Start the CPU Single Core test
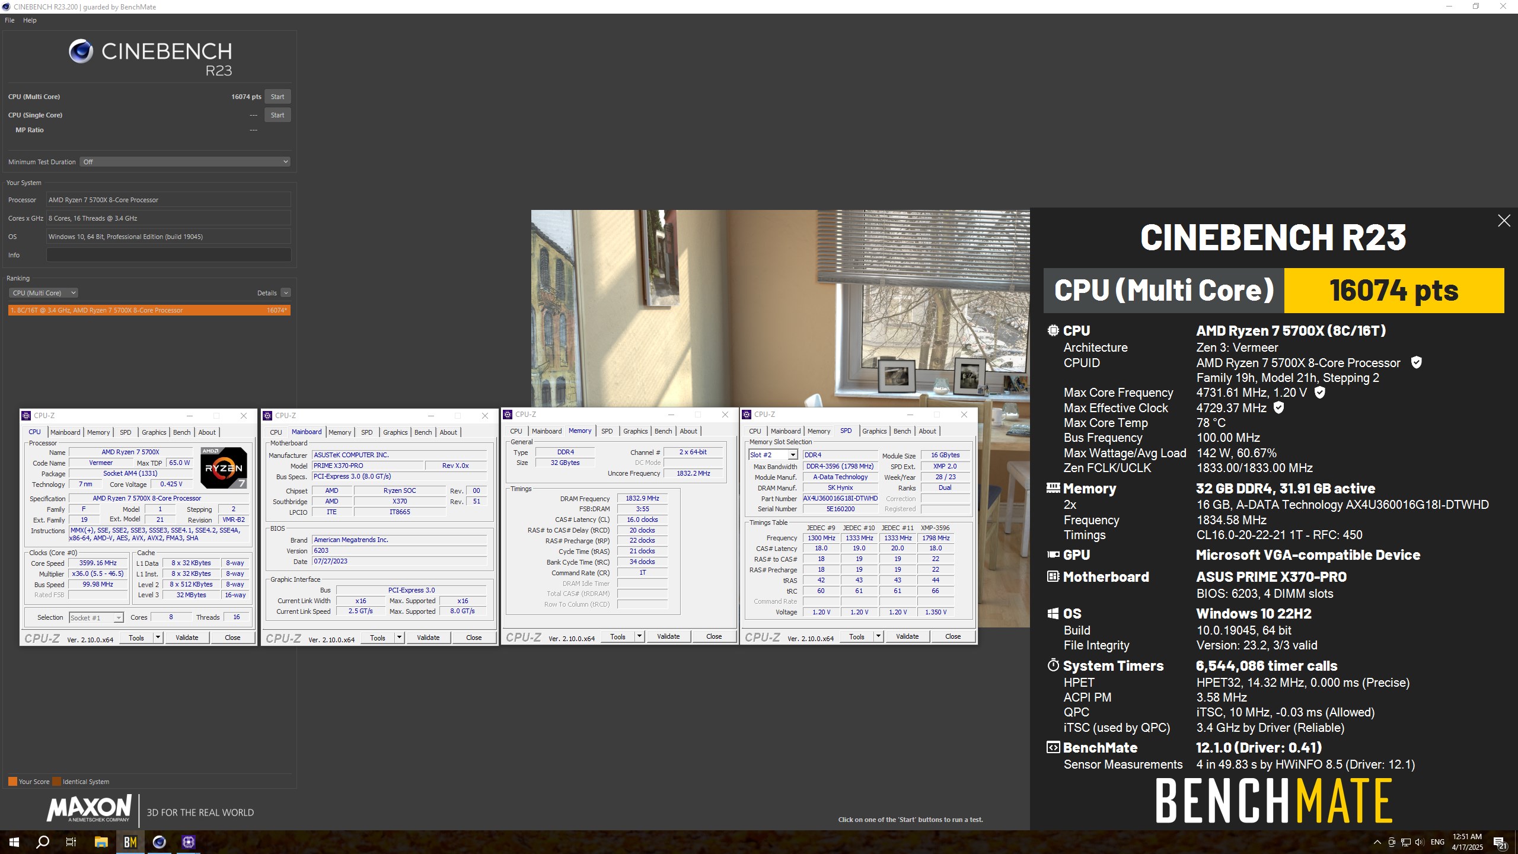Image resolution: width=1518 pixels, height=854 pixels. pos(278,115)
